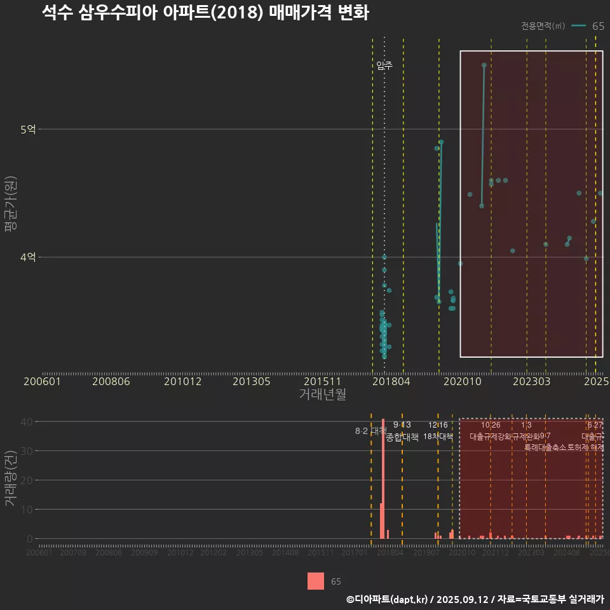Click the 토허제 해제 annotation label

586,447
